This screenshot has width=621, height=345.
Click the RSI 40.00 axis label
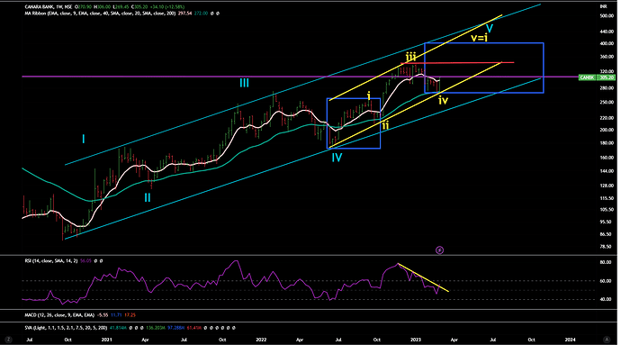[607, 299]
